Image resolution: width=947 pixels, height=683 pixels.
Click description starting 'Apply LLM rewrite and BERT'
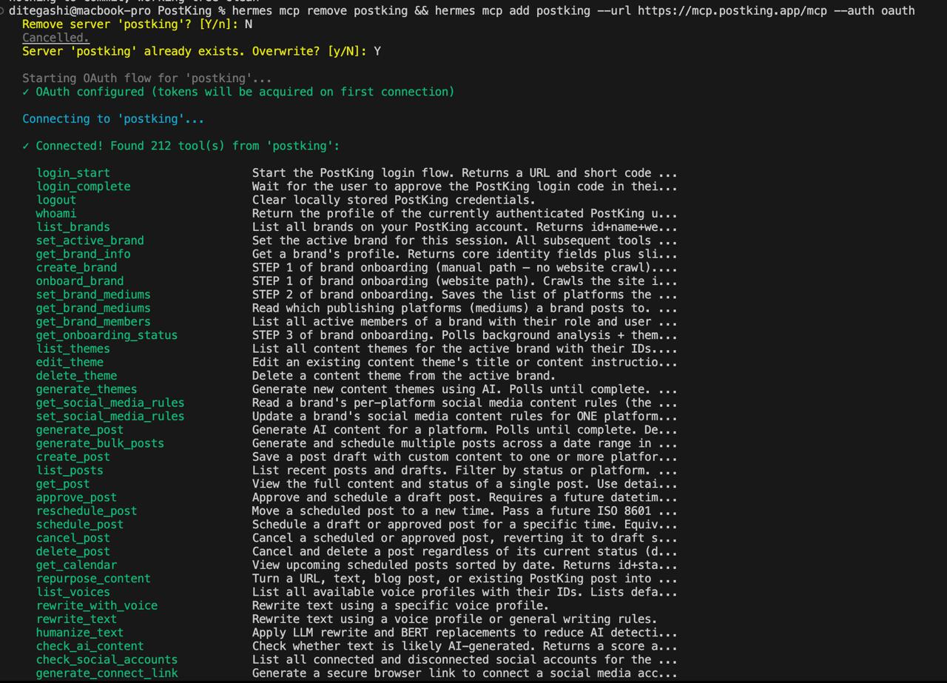465,632
